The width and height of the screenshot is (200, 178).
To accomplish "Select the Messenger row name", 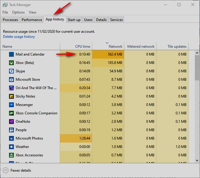I will (x=24, y=105).
